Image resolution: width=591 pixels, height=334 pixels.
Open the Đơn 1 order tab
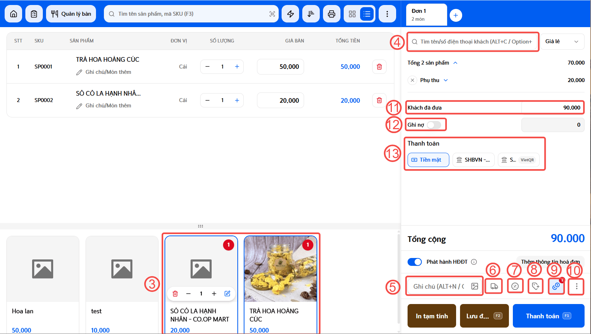(x=426, y=15)
